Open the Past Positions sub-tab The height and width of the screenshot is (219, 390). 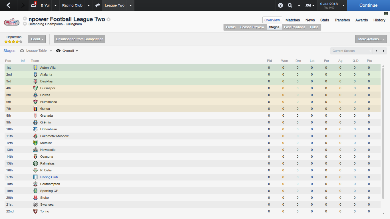(x=294, y=27)
